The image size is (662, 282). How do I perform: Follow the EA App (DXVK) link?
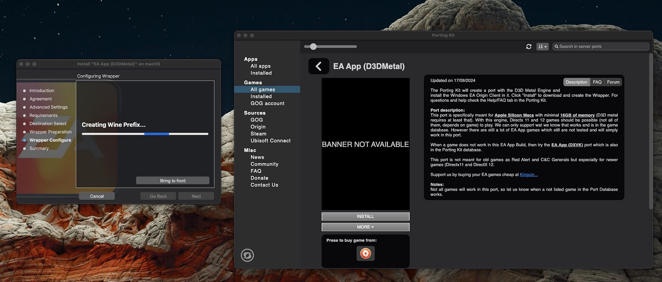pyautogui.click(x=567, y=145)
